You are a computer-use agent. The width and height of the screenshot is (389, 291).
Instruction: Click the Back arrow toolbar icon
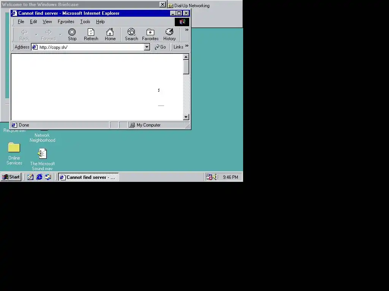pos(24,32)
